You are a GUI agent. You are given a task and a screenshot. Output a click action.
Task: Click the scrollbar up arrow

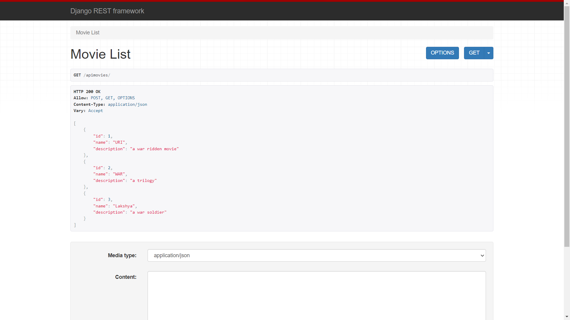pyautogui.click(x=567, y=3)
